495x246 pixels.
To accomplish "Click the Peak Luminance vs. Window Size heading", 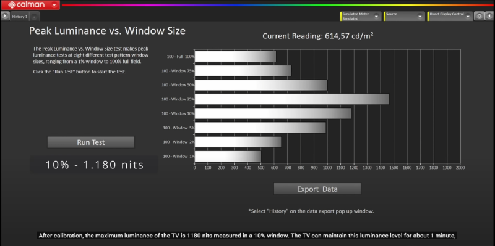I will tap(107, 31).
